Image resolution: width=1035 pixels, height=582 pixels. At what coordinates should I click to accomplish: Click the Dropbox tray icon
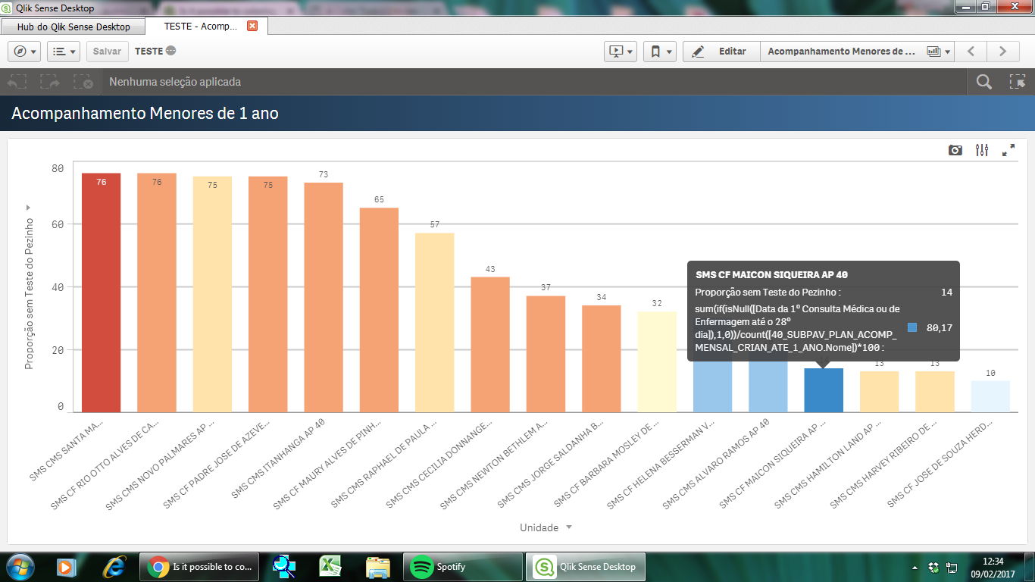(x=933, y=567)
